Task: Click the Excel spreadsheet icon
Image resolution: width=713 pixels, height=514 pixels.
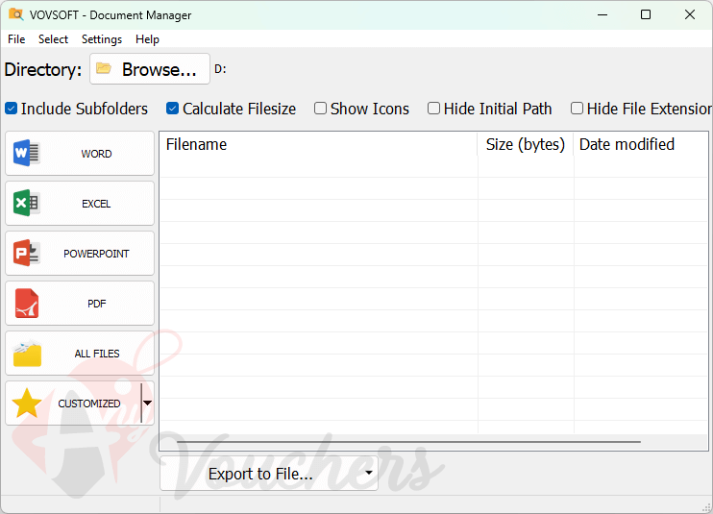Action: [x=26, y=203]
